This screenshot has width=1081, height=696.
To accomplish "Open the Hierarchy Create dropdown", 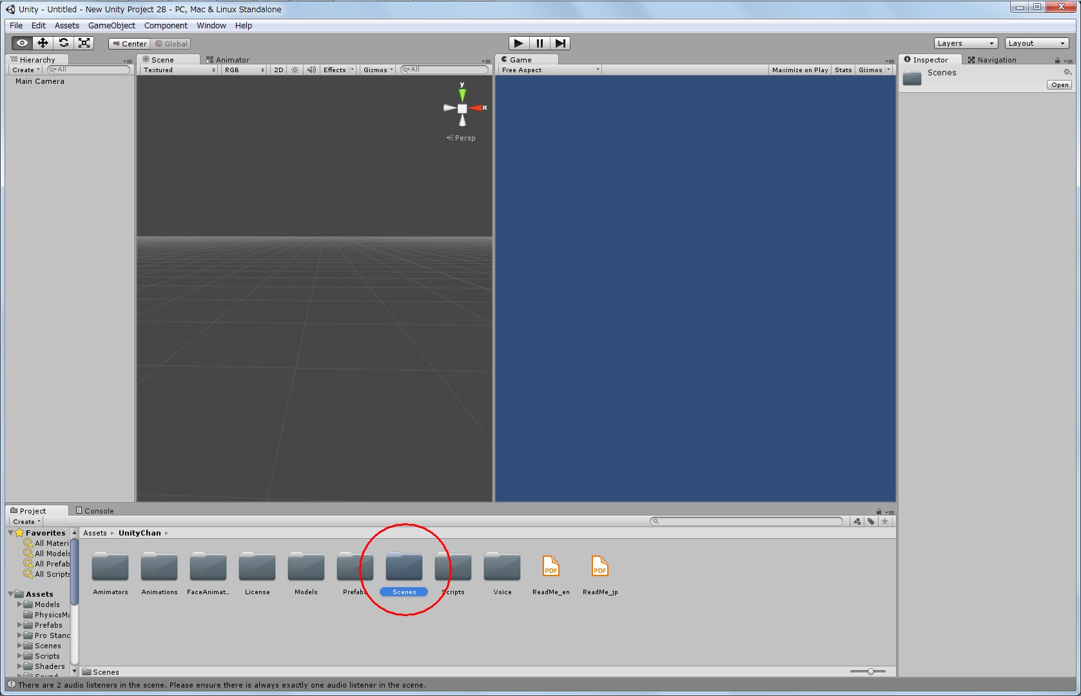I will coord(26,70).
